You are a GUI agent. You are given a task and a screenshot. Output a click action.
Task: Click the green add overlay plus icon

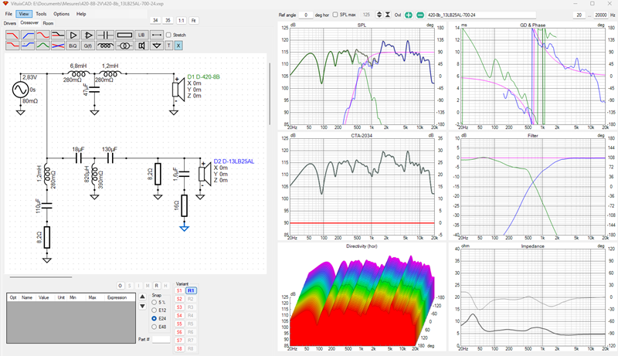coord(409,15)
